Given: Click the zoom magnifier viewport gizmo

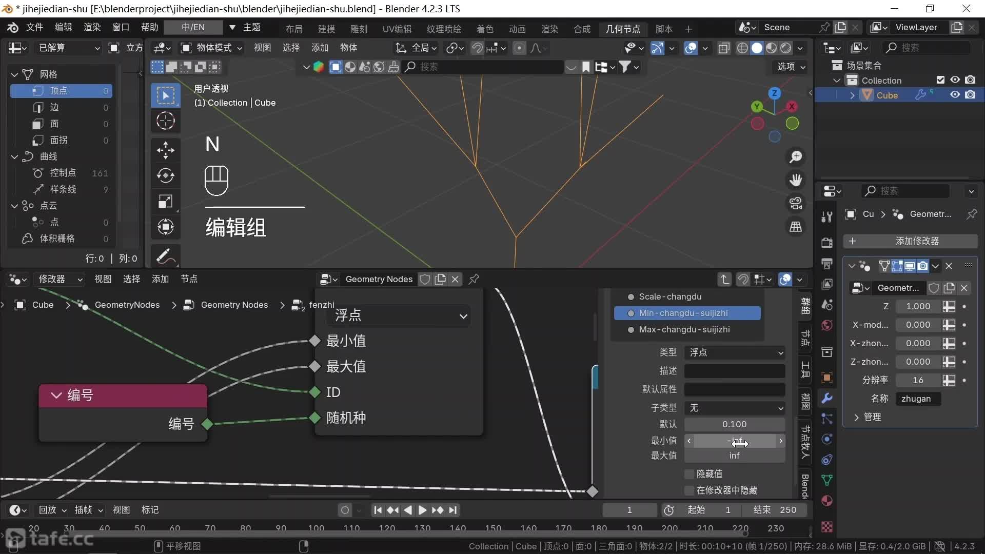Looking at the screenshot, I should point(796,157).
